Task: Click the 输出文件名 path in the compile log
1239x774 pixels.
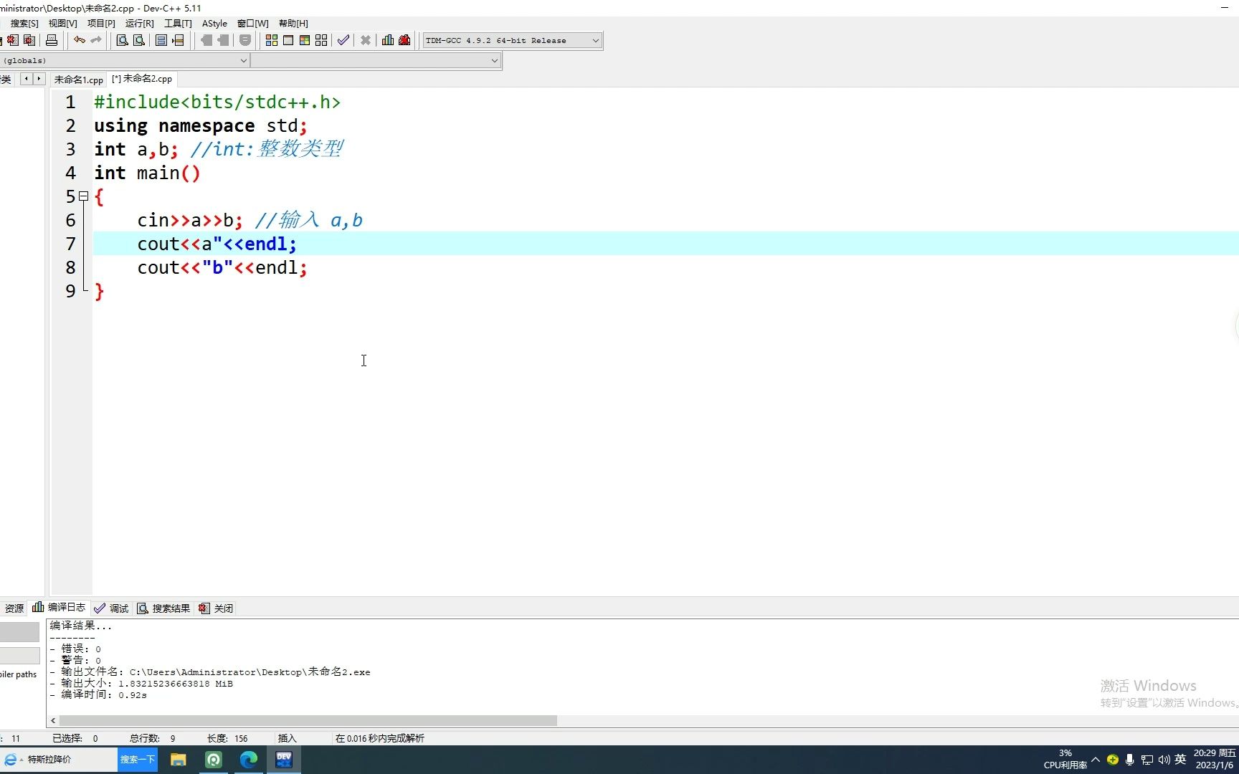Action: coord(250,672)
